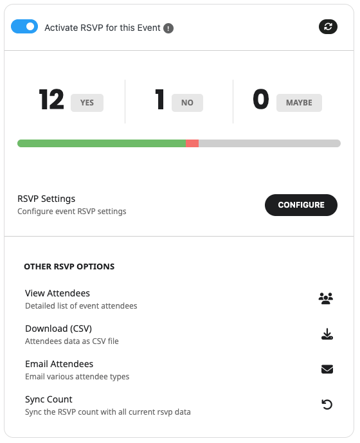Click the exclamation info icon beside Activate RSVP
The image size is (360, 443).
coord(168,28)
